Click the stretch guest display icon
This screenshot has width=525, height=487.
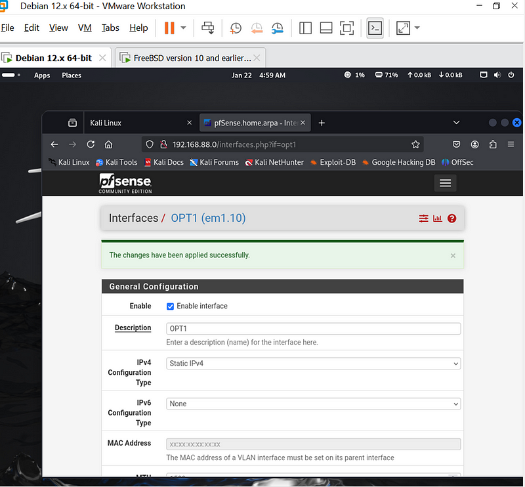click(403, 28)
